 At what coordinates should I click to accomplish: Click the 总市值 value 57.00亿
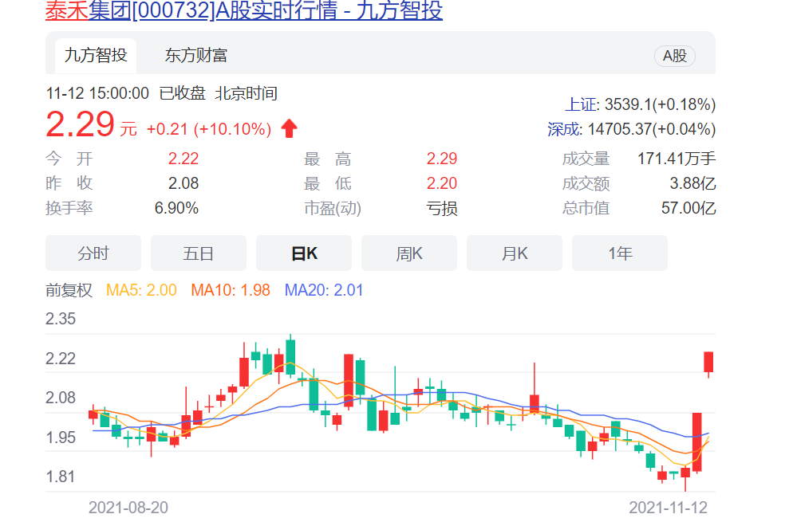tap(688, 208)
